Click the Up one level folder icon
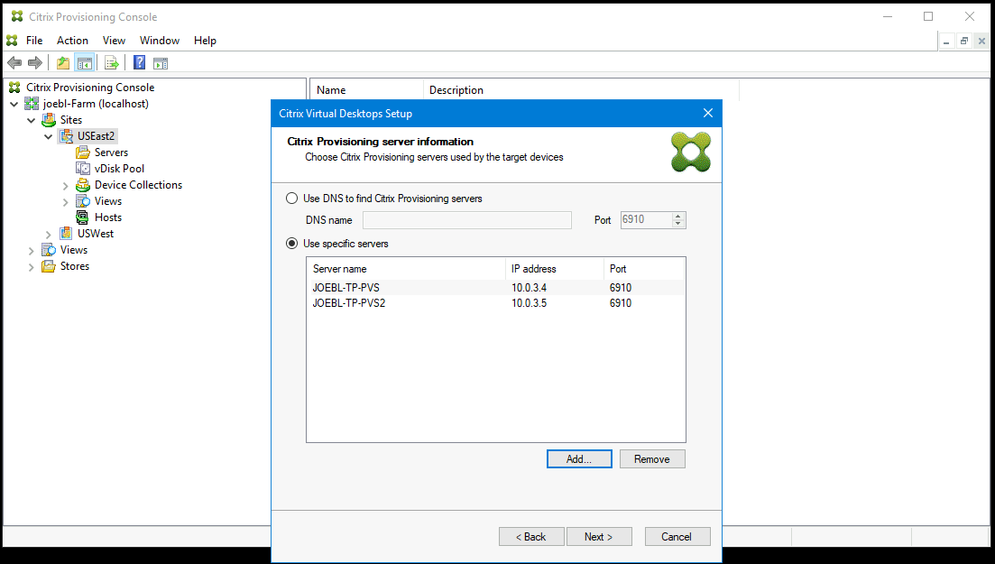The width and height of the screenshot is (995, 564). (x=63, y=63)
